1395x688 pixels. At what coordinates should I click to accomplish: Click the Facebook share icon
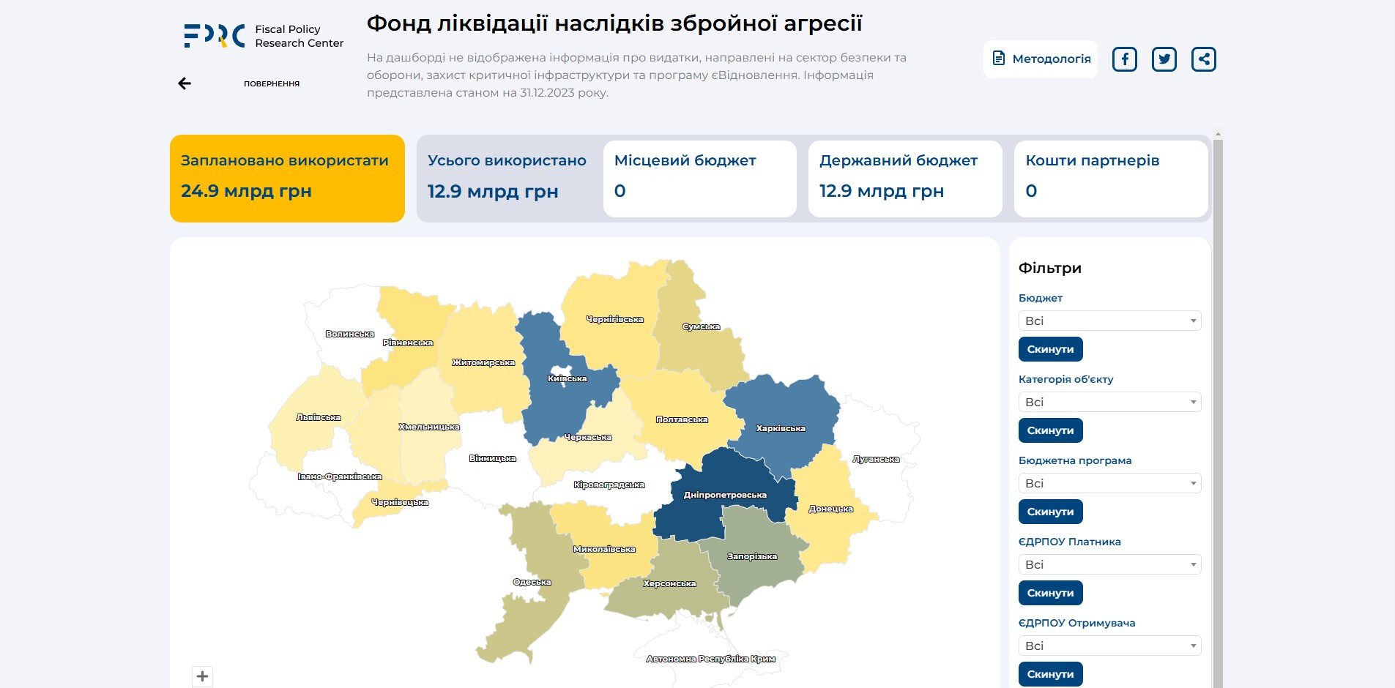click(x=1124, y=59)
